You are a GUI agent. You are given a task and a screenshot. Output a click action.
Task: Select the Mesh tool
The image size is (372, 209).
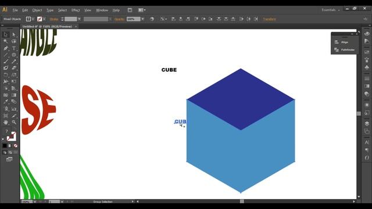(6, 95)
